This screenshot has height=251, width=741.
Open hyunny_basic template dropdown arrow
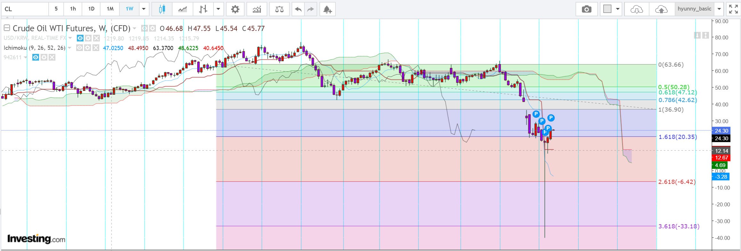(719, 9)
